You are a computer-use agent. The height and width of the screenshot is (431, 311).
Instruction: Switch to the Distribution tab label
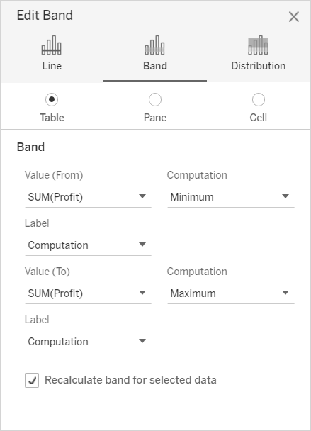[x=259, y=66]
